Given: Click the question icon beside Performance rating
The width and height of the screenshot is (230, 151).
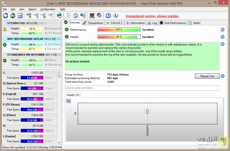Looking at the screenshot, I should (222, 30).
